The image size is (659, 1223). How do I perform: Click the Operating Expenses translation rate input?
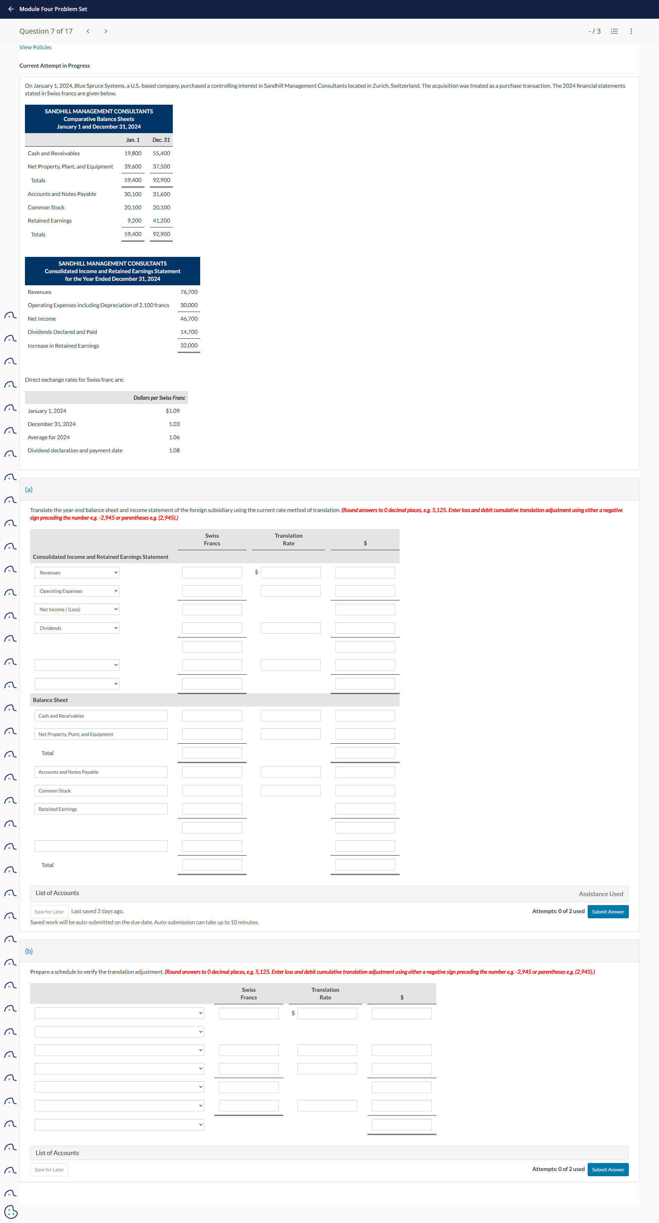coord(290,591)
